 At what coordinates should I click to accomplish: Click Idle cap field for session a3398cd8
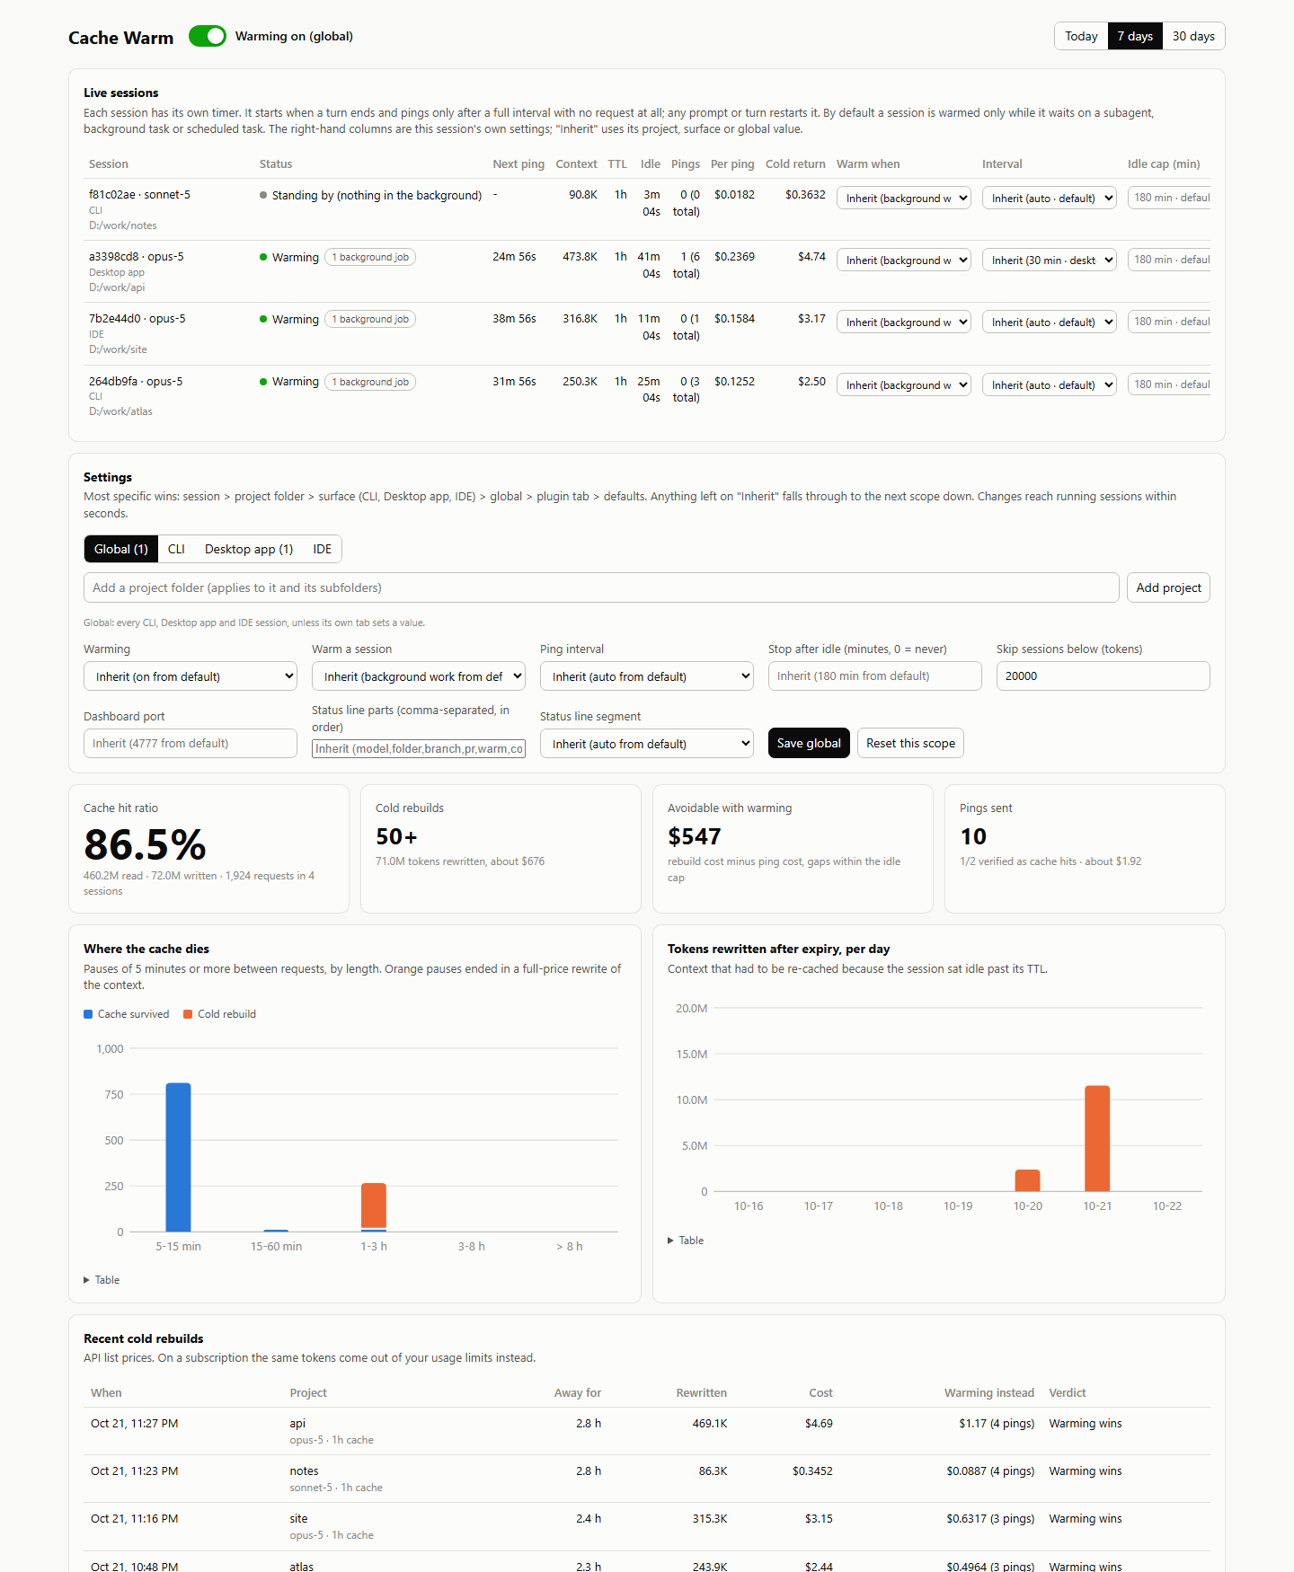coord(1169,260)
